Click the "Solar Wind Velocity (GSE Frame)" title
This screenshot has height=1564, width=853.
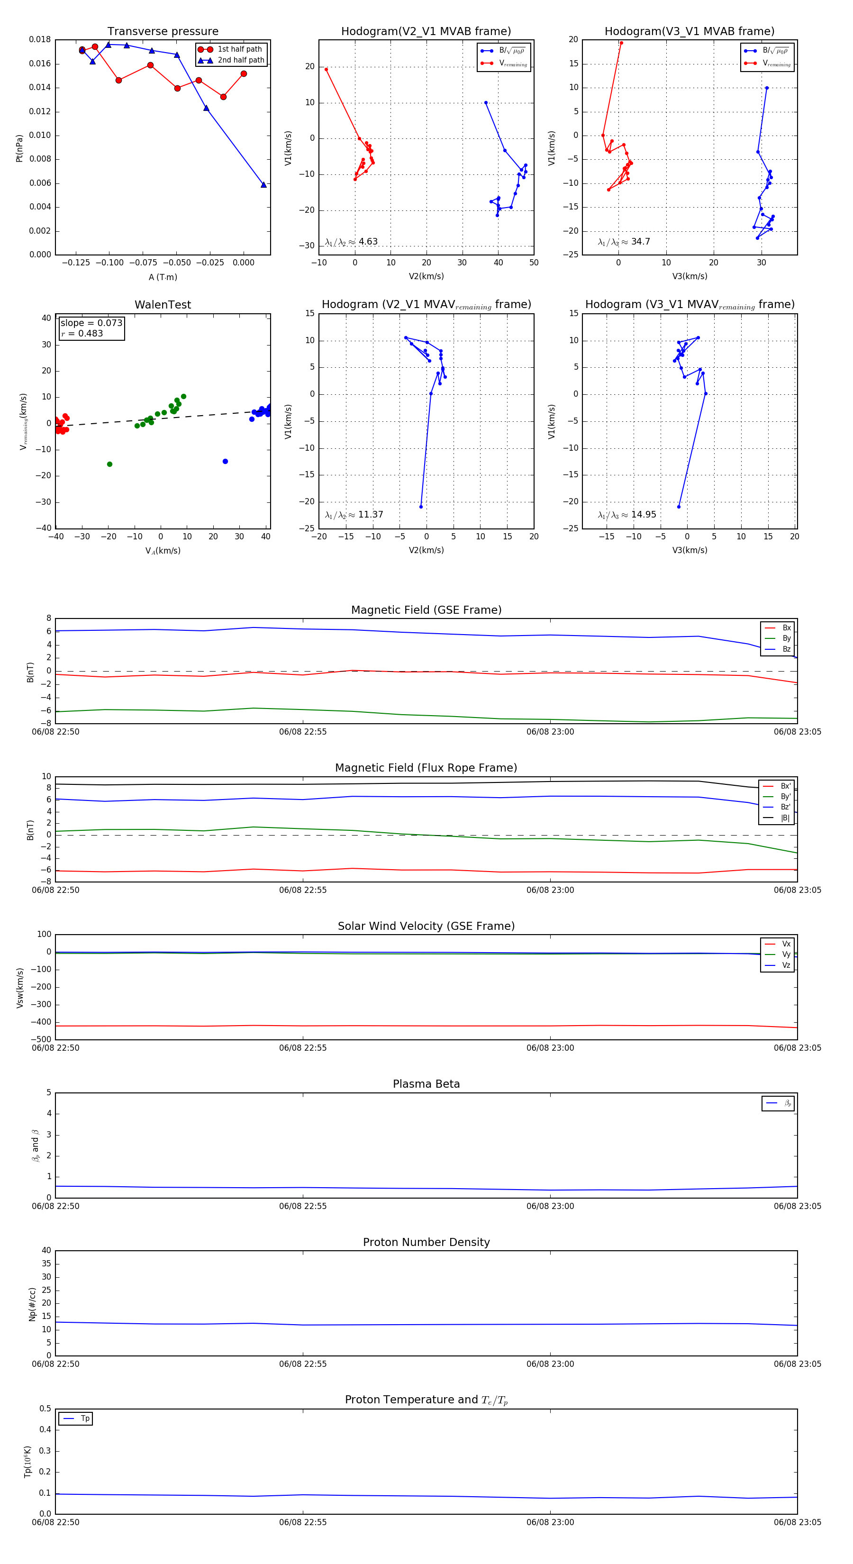pyautogui.click(x=426, y=926)
